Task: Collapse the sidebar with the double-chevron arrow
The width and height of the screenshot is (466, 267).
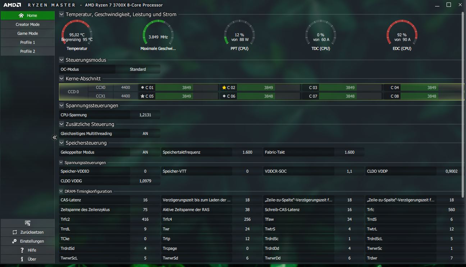Action: 55,137
